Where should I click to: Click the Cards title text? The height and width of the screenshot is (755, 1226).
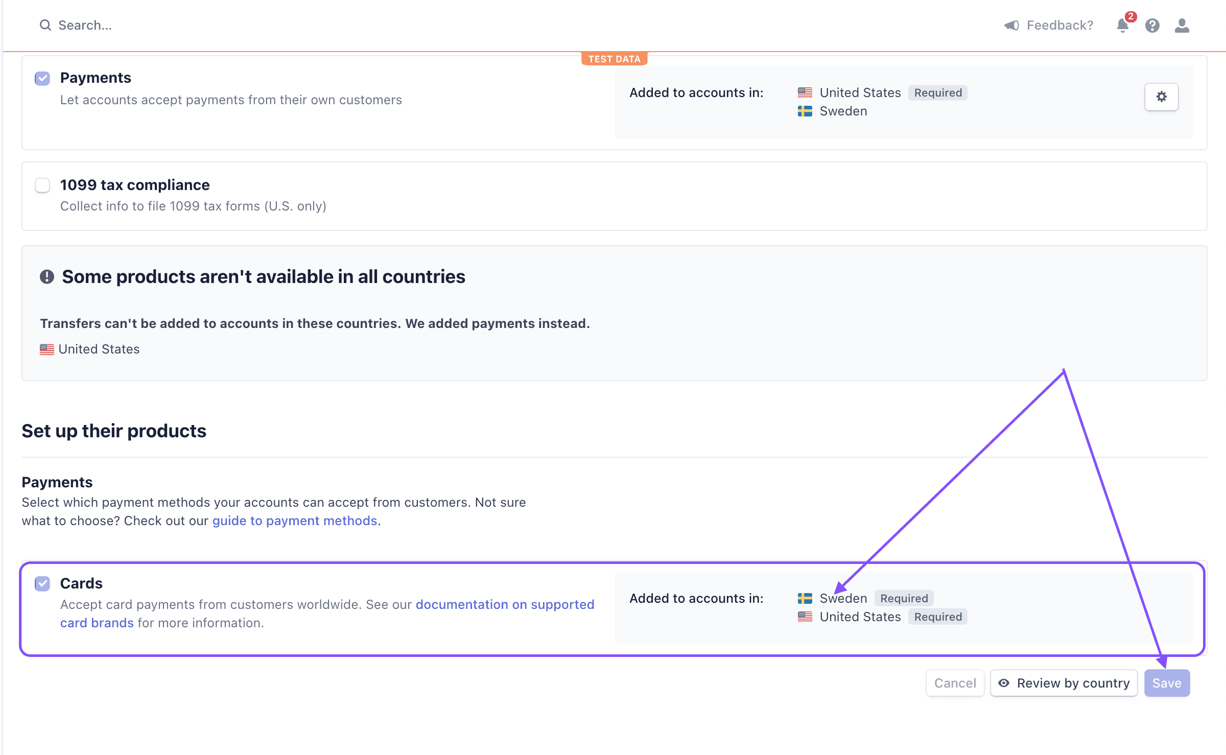tap(81, 583)
